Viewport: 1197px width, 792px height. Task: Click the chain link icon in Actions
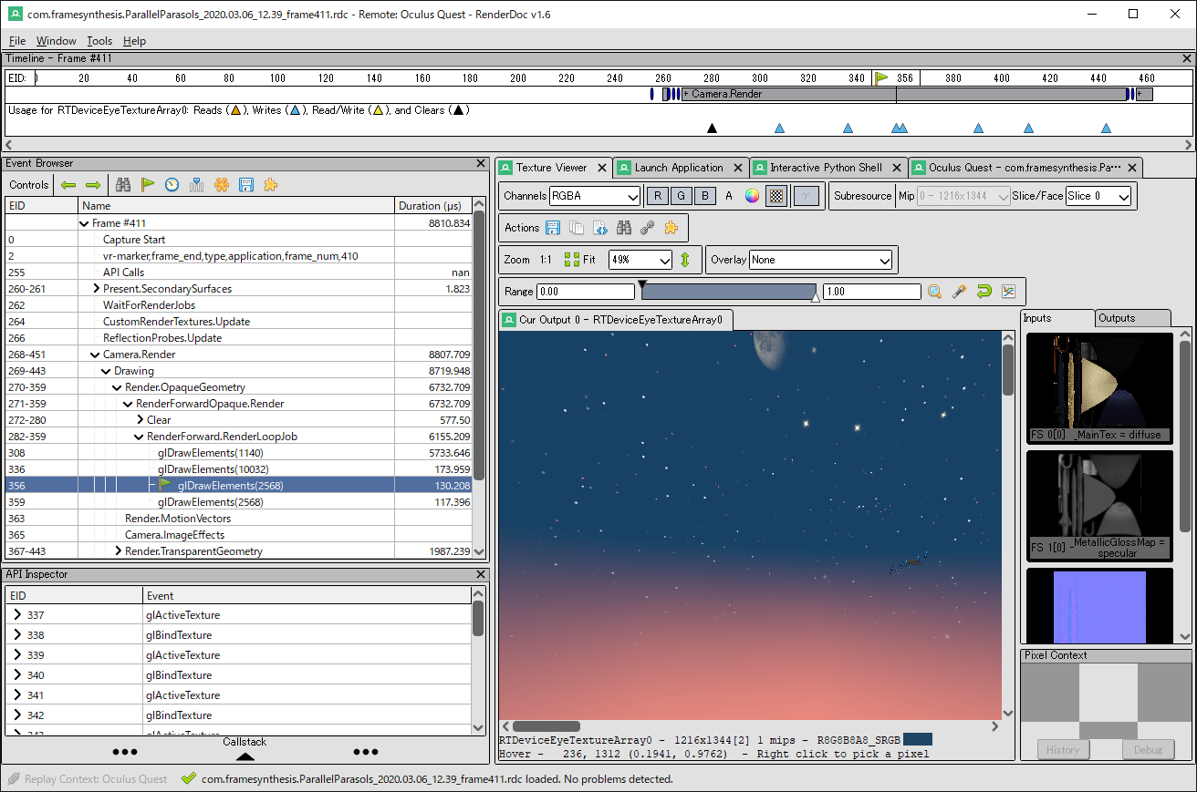click(648, 228)
